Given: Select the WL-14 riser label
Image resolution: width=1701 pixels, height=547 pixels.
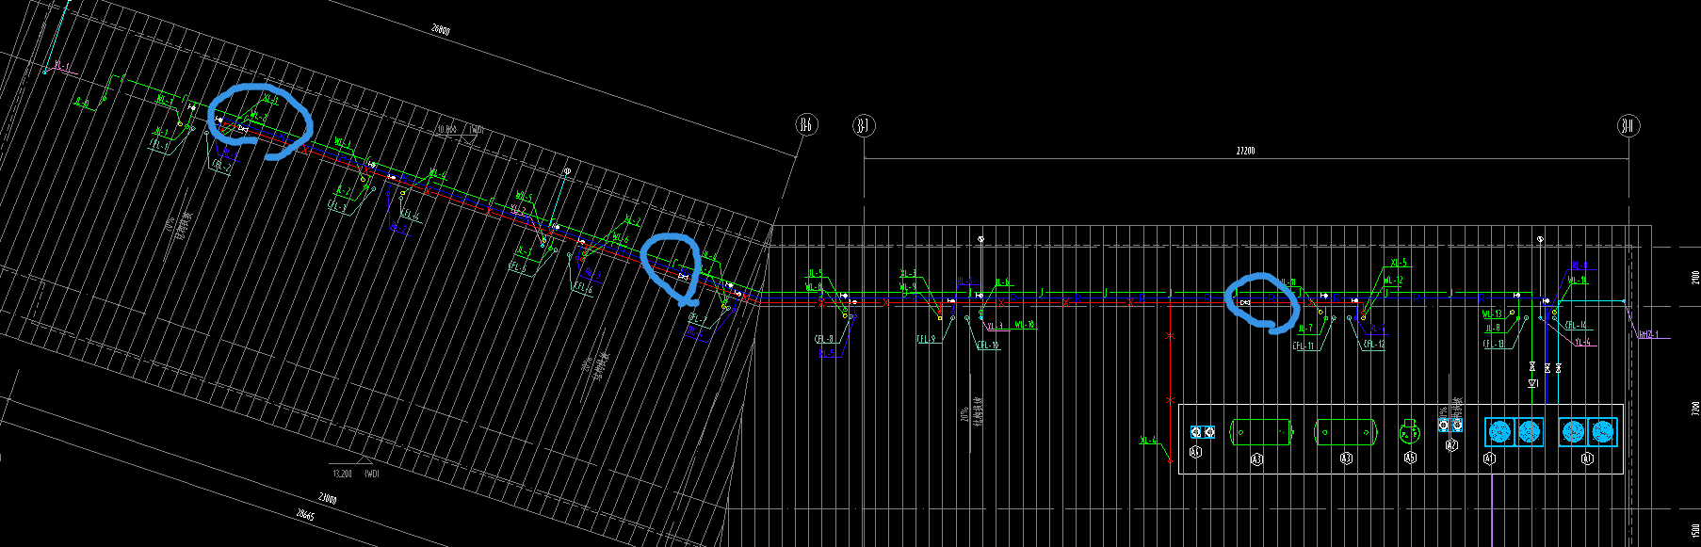Looking at the screenshot, I should coord(1578,281).
